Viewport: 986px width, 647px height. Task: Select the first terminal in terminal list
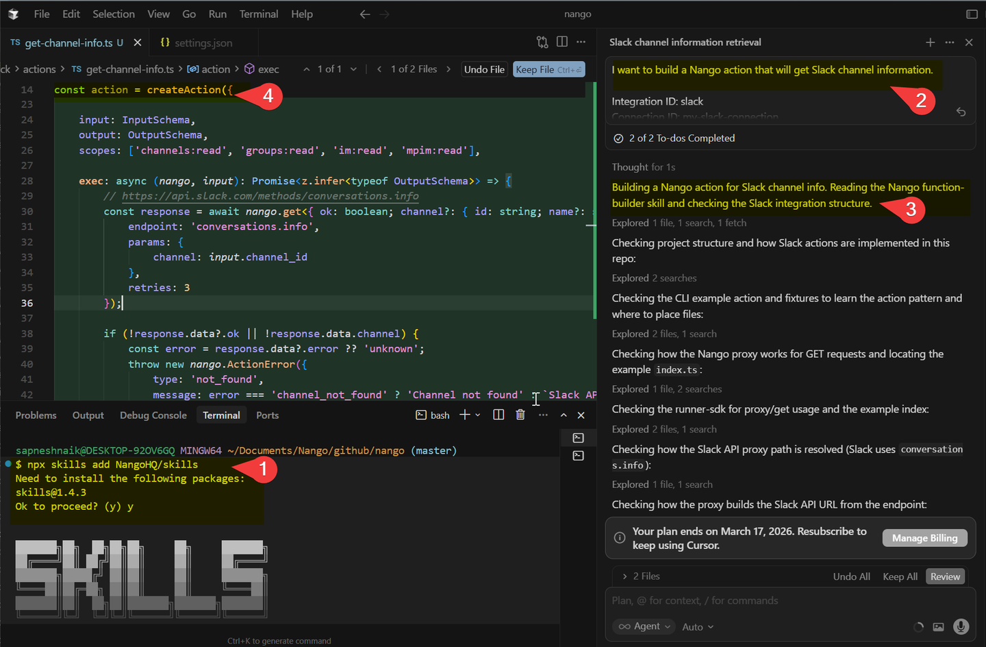579,438
